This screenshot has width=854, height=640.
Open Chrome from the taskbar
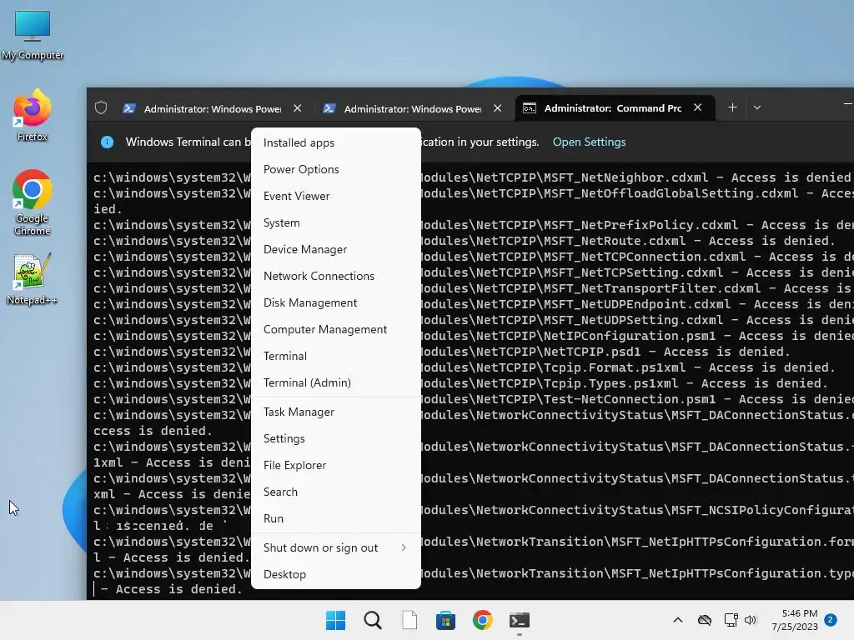coord(483,620)
